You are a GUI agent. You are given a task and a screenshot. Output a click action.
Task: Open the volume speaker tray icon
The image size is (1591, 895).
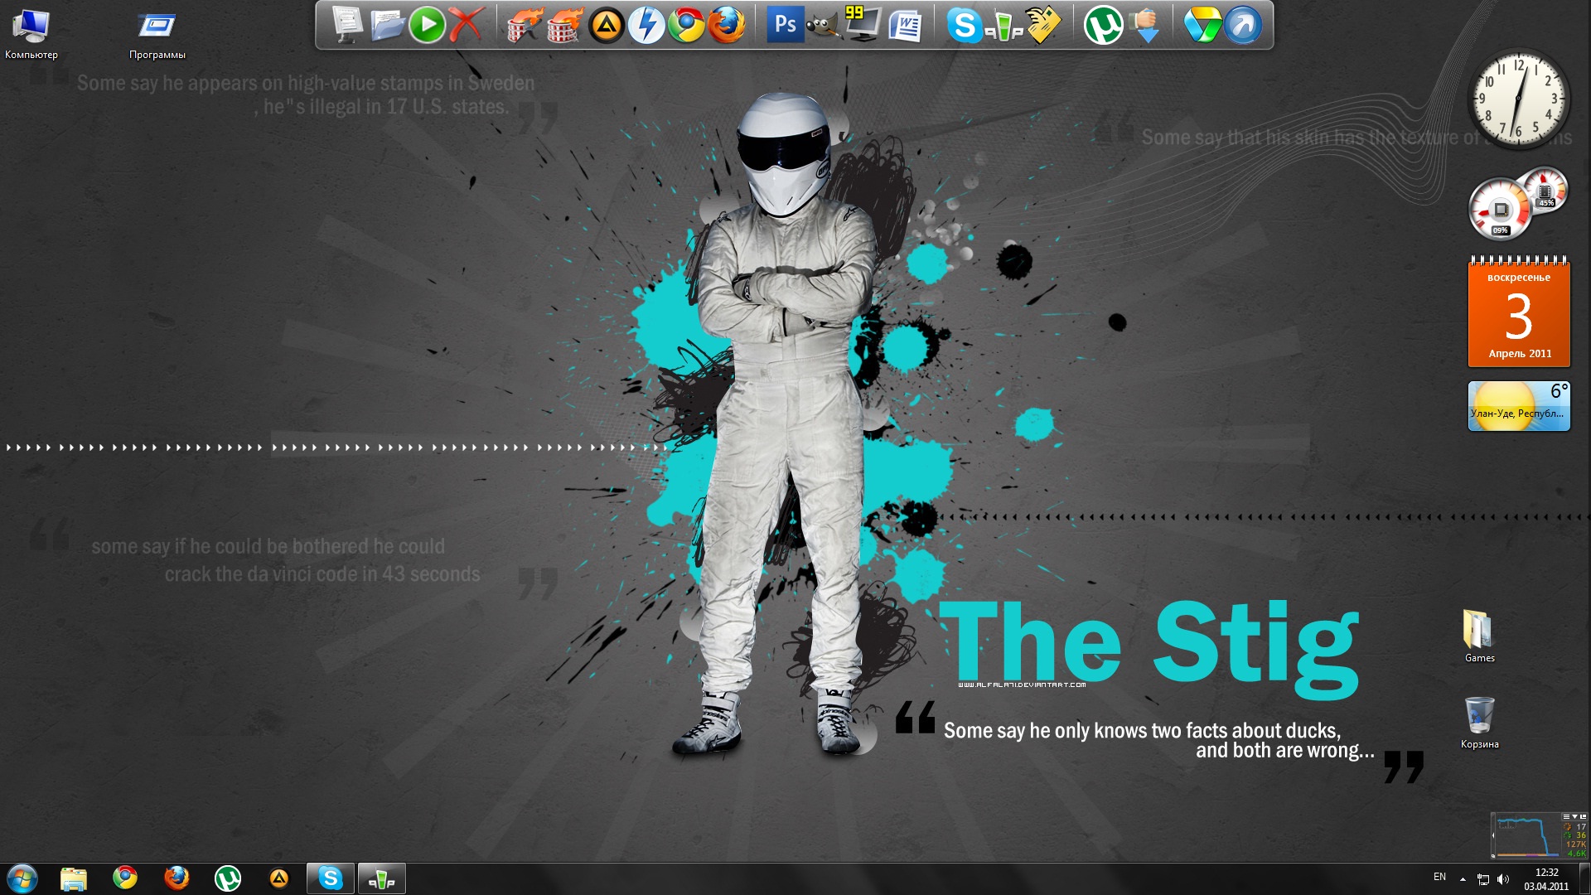(1503, 878)
